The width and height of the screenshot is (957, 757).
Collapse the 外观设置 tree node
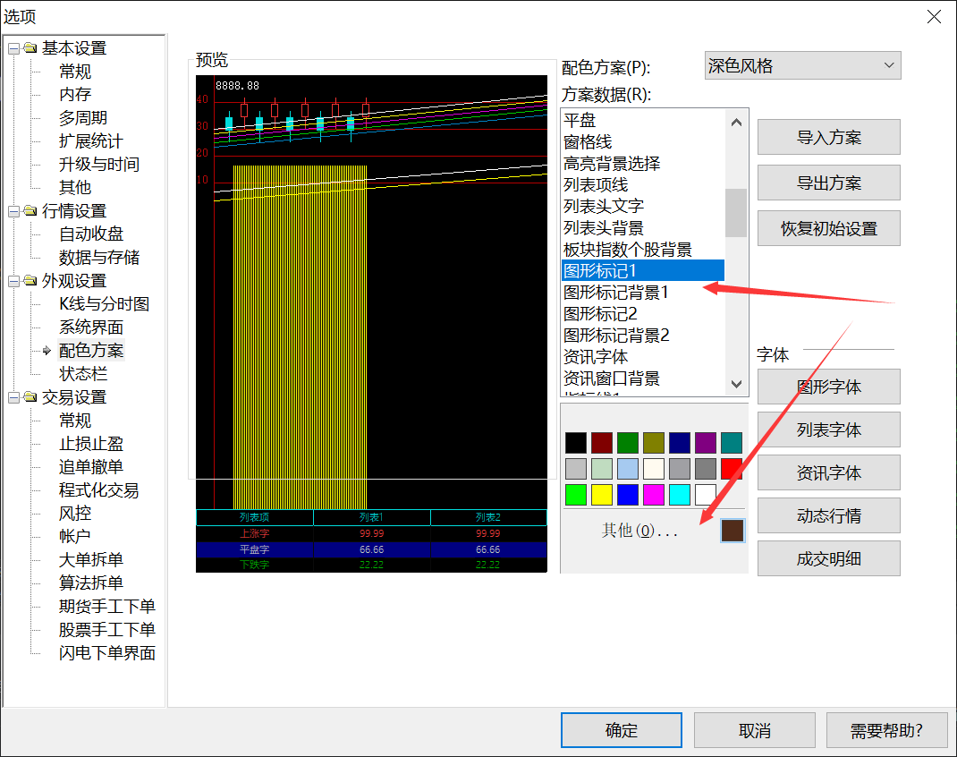13,281
